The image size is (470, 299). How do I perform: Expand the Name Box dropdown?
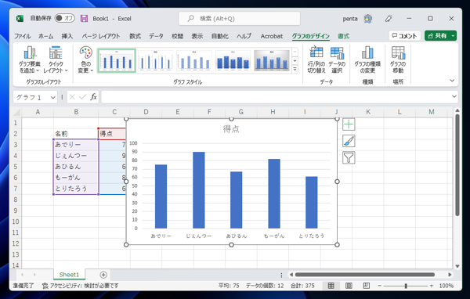pos(52,97)
